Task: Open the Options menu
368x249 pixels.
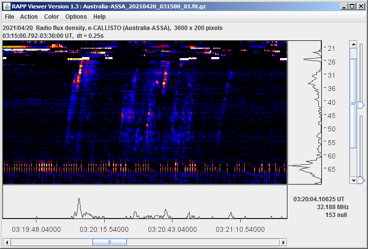Action: pos(76,17)
